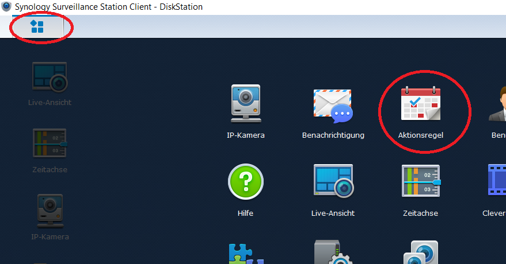The image size is (506, 264).
Task: Open the server with gear app
Action: click(x=333, y=252)
